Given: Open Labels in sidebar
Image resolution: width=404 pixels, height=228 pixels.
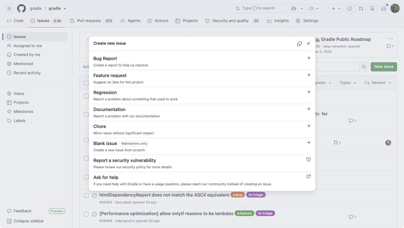Looking at the screenshot, I should coord(36,121).
